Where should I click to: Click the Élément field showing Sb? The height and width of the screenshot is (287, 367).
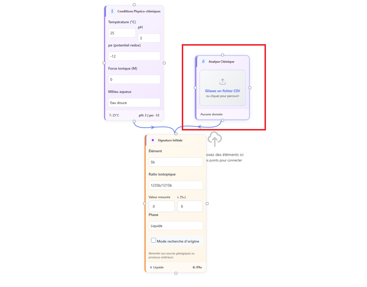[x=175, y=162]
